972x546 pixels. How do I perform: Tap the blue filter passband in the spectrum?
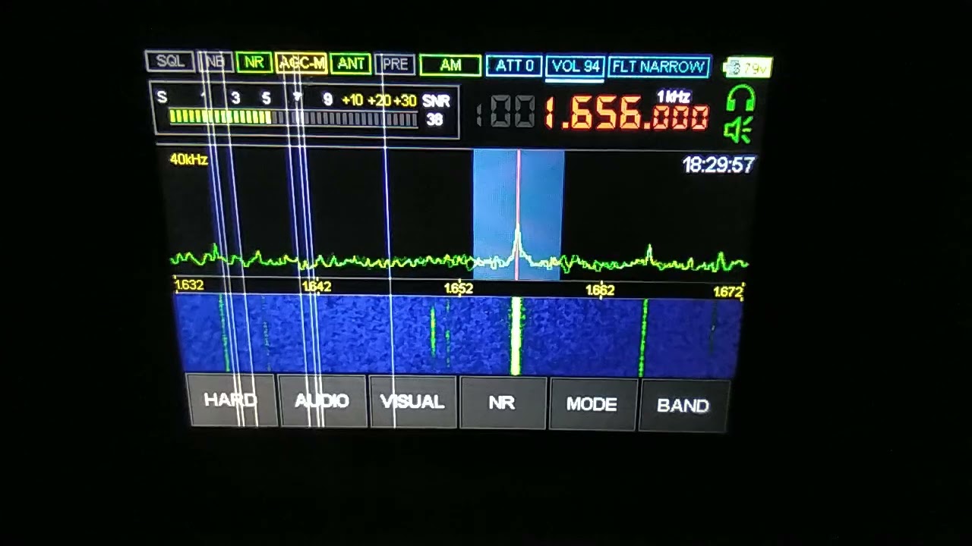(519, 215)
